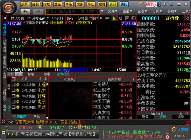This screenshot has height=140, width=191.
Task: Switch to 基本资料 sidebar tab
Action: pyautogui.click(x=4, y=63)
